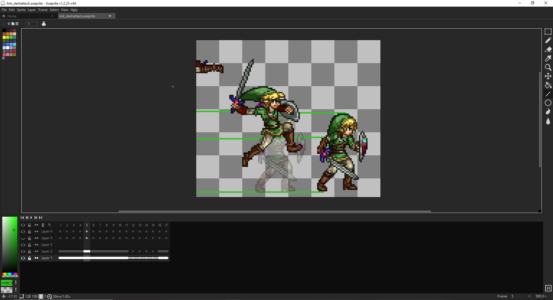Click the rainbow hue slider strip
Screen dimensions: 553x300
[x=10, y=273]
